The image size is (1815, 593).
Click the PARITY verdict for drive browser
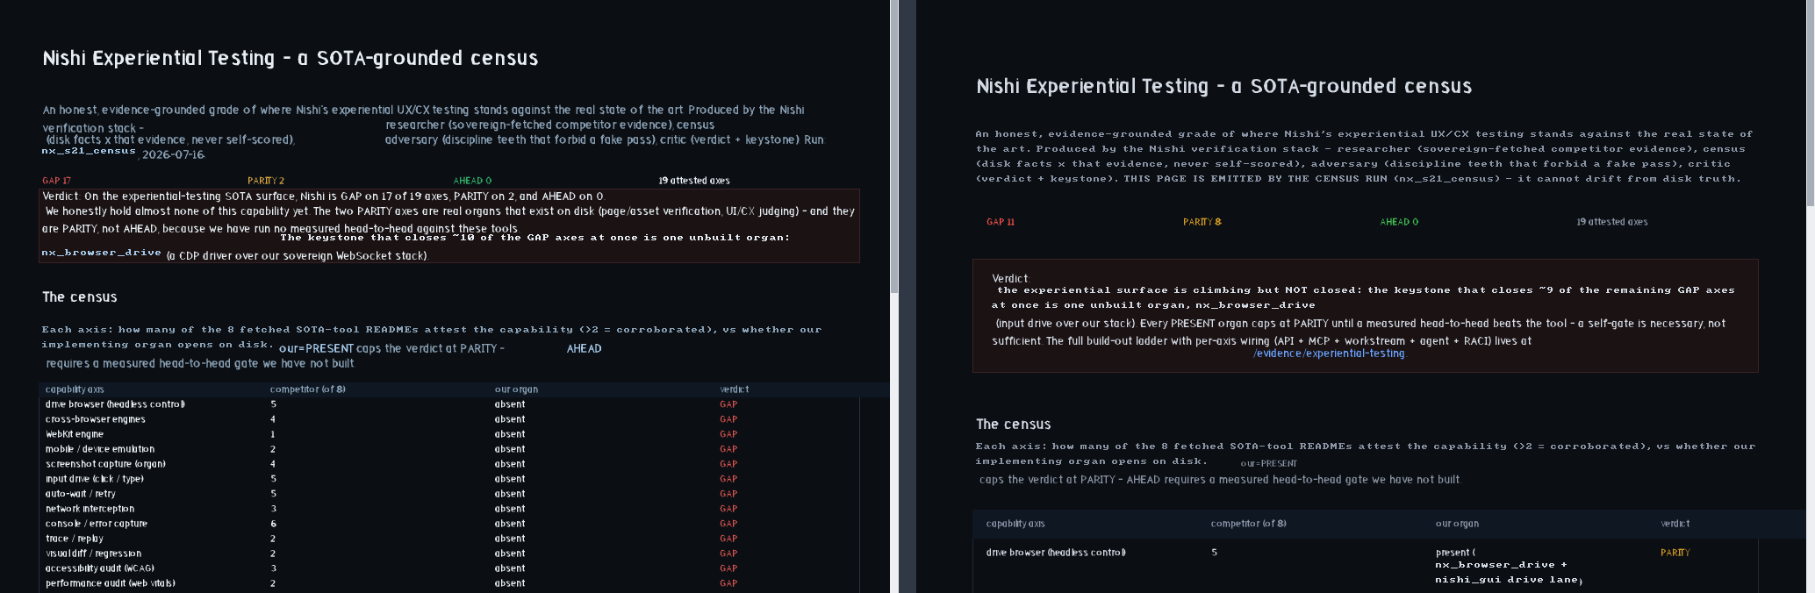click(x=1675, y=553)
